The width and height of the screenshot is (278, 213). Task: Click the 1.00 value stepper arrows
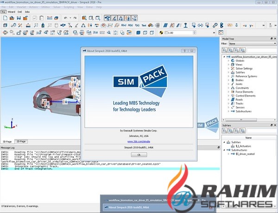[x=194, y=33]
